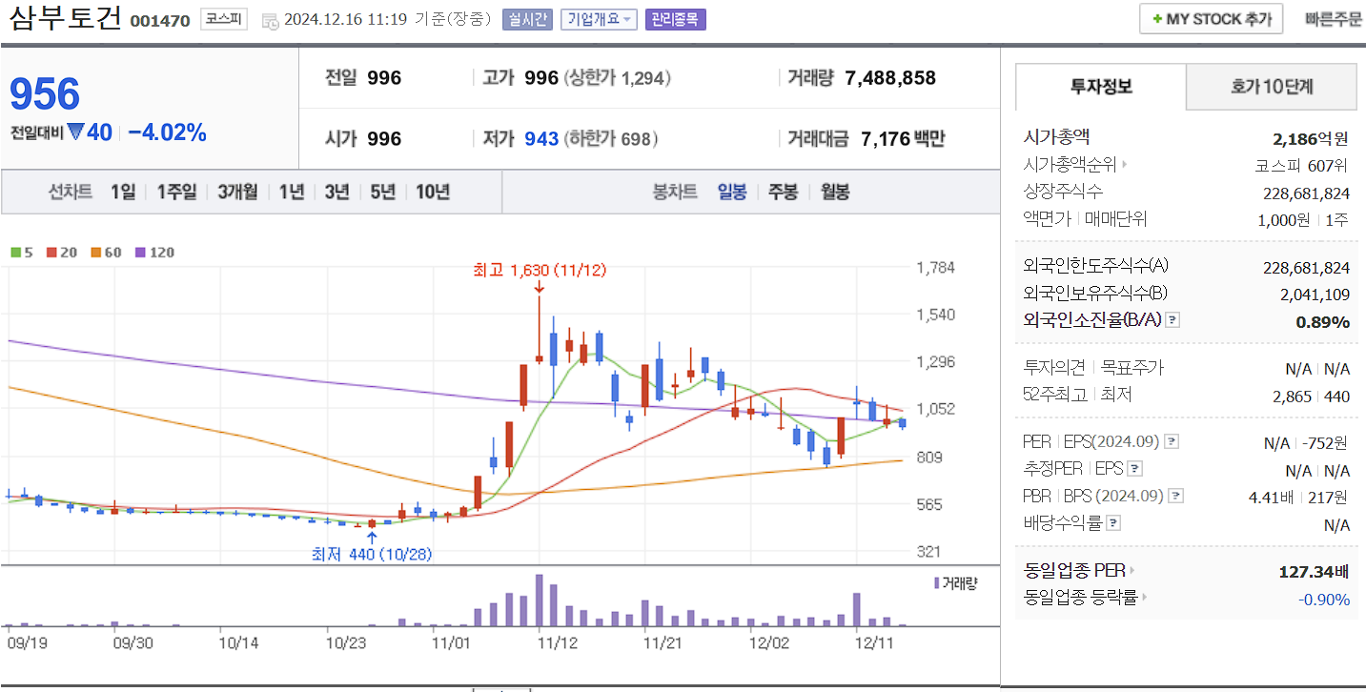1366x692 pixels.
Task: Click the MY STOCK 추가 button
Action: (x=1211, y=18)
